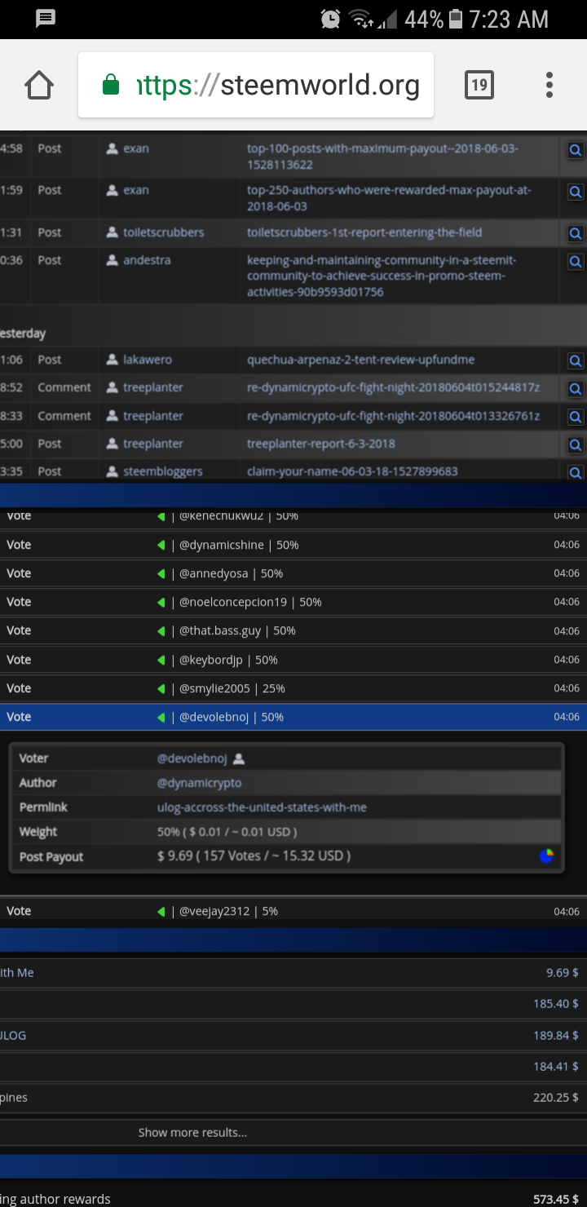Screen dimensions: 587x1207
Task: Expand the @annedyosa vote row
Action: [x=293, y=573]
